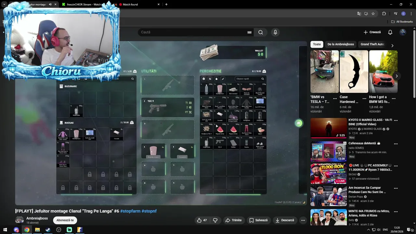This screenshot has height=234, width=416.
Task: Click the Creează button
Action: [372, 32]
